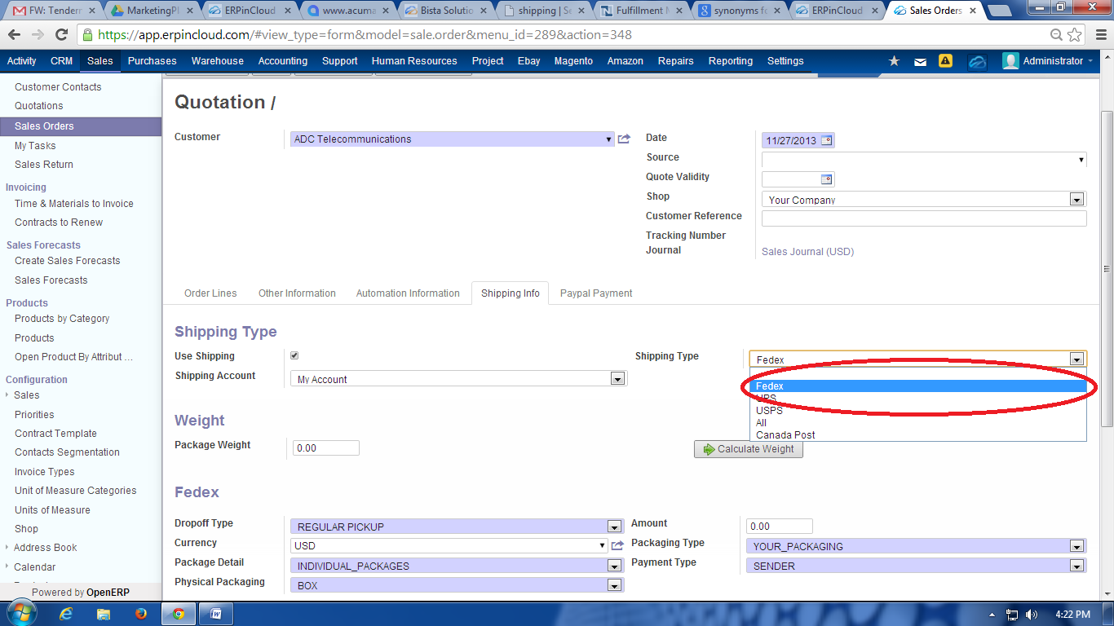This screenshot has height=626, width=1114.
Task: Switch to the Fulfillment browser tab
Action: click(643, 11)
